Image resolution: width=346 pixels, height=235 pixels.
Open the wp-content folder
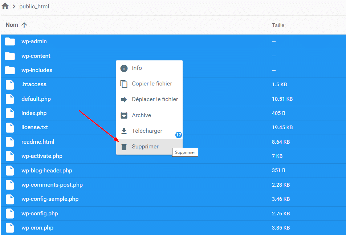(x=36, y=56)
